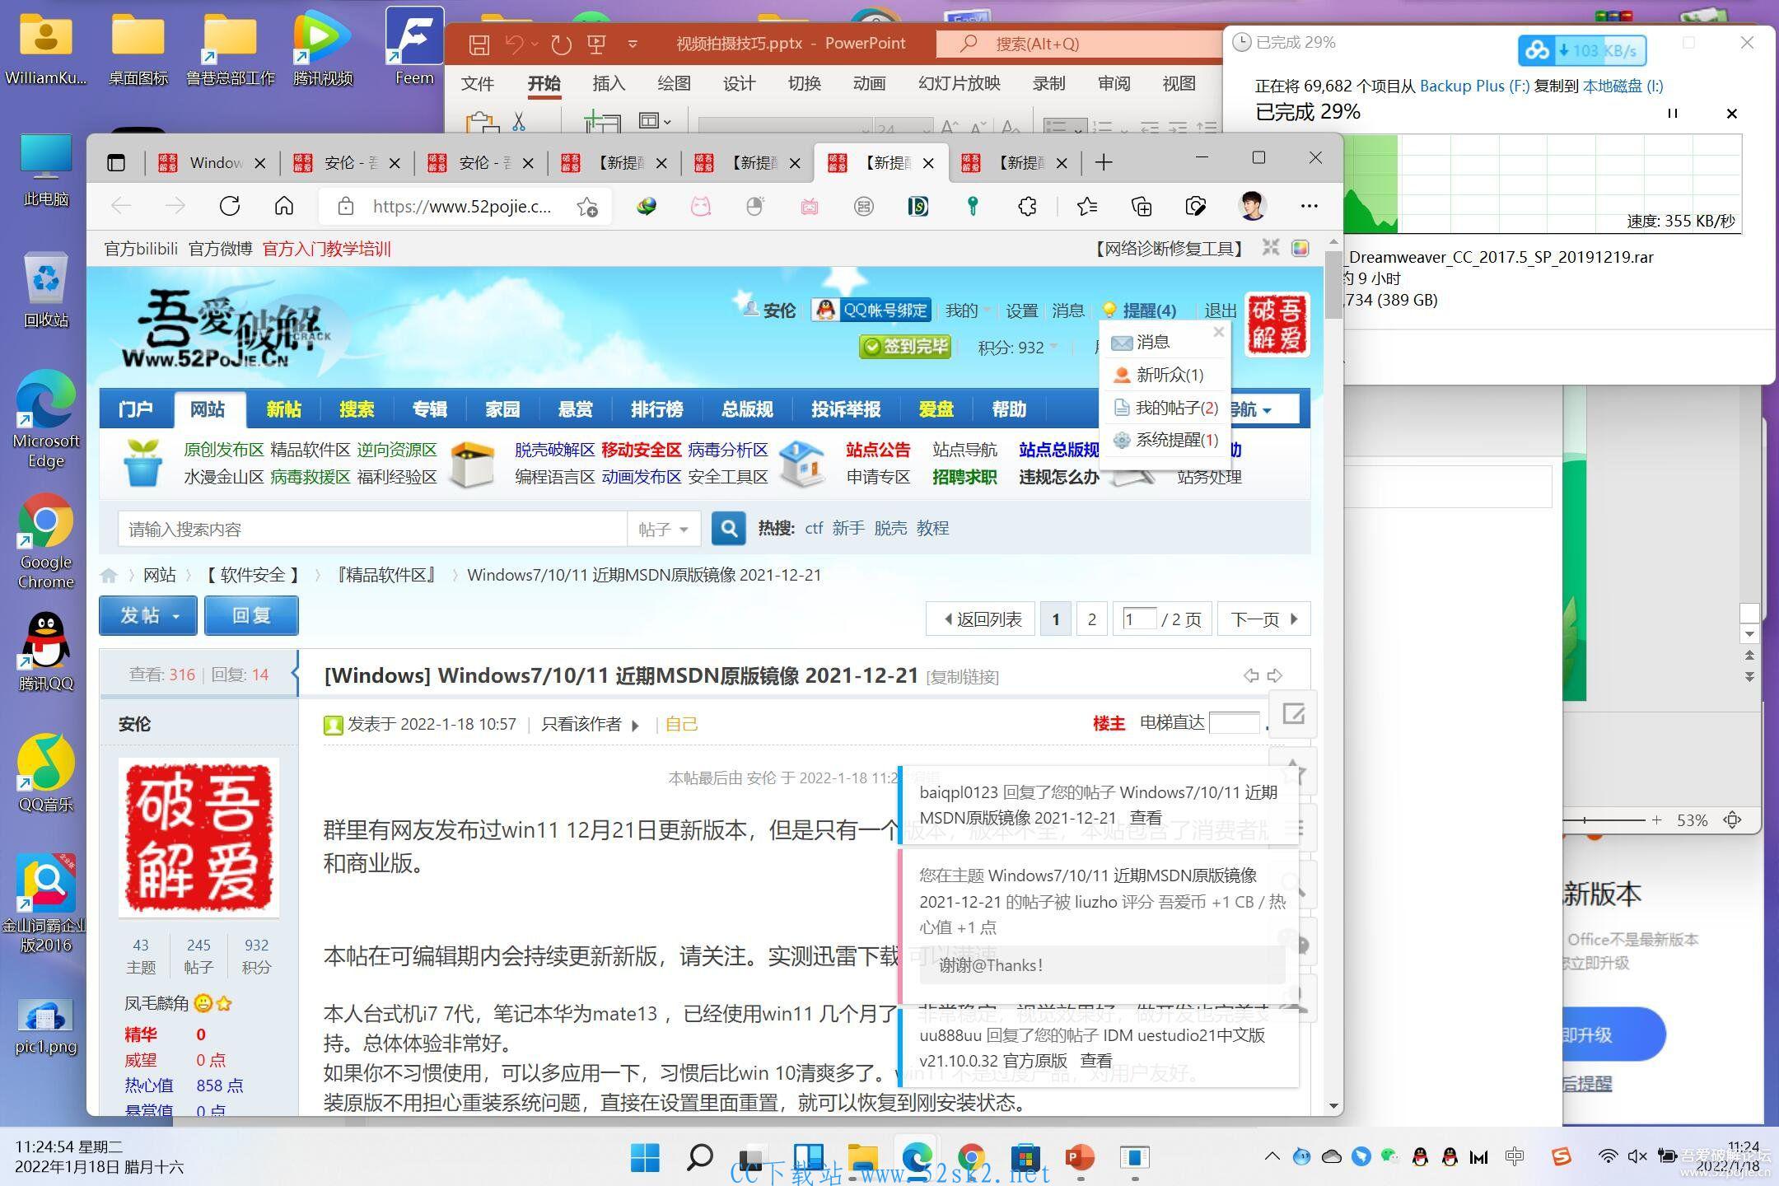Click the Edge home icon
This screenshot has height=1186, width=1779.
pyautogui.click(x=284, y=206)
